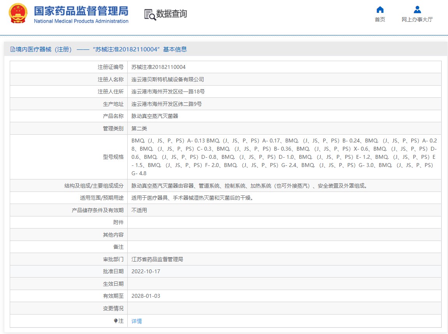448x334 pixels.
Task: Click the 其他内容 row label
Action: point(113,235)
